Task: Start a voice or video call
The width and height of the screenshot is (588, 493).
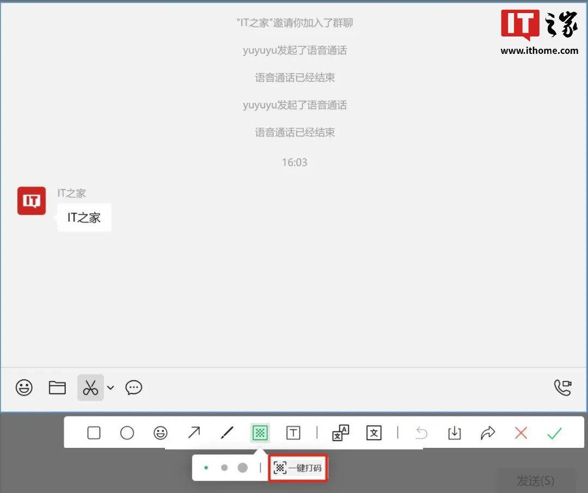Action: point(562,387)
